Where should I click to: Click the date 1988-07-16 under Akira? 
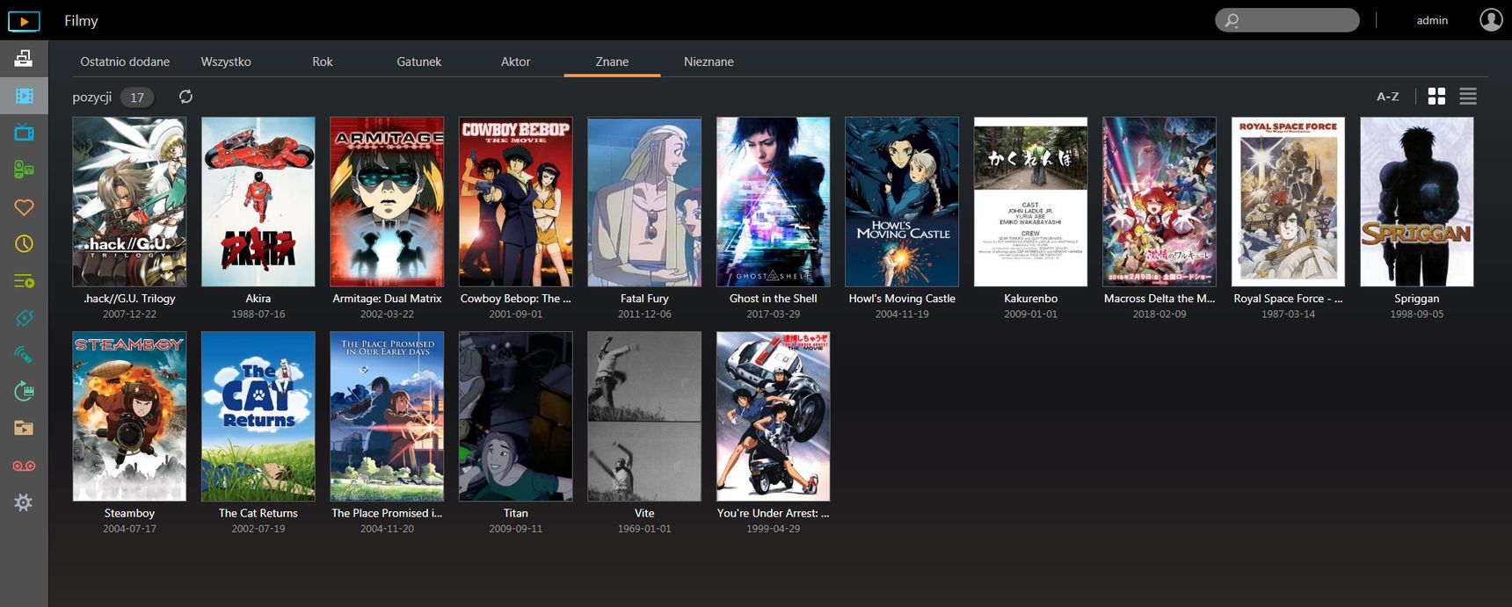[x=258, y=314]
